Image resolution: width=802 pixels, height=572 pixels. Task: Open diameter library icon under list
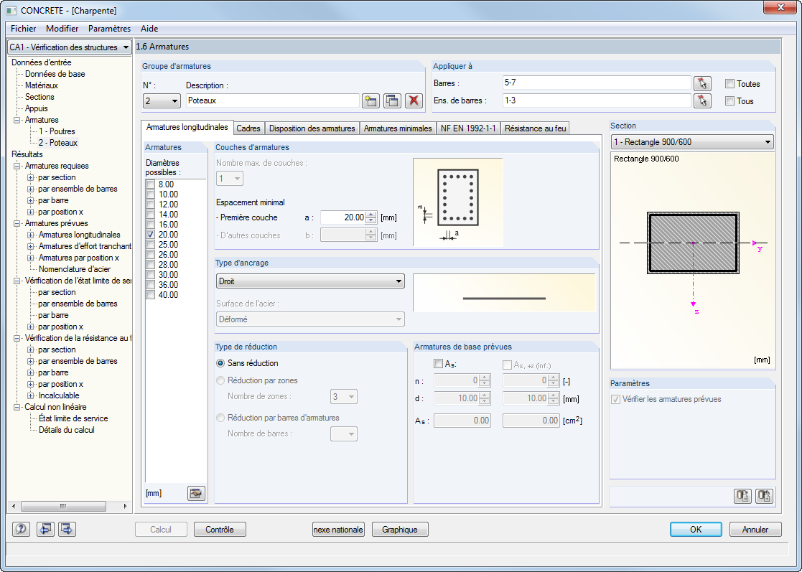tap(196, 493)
